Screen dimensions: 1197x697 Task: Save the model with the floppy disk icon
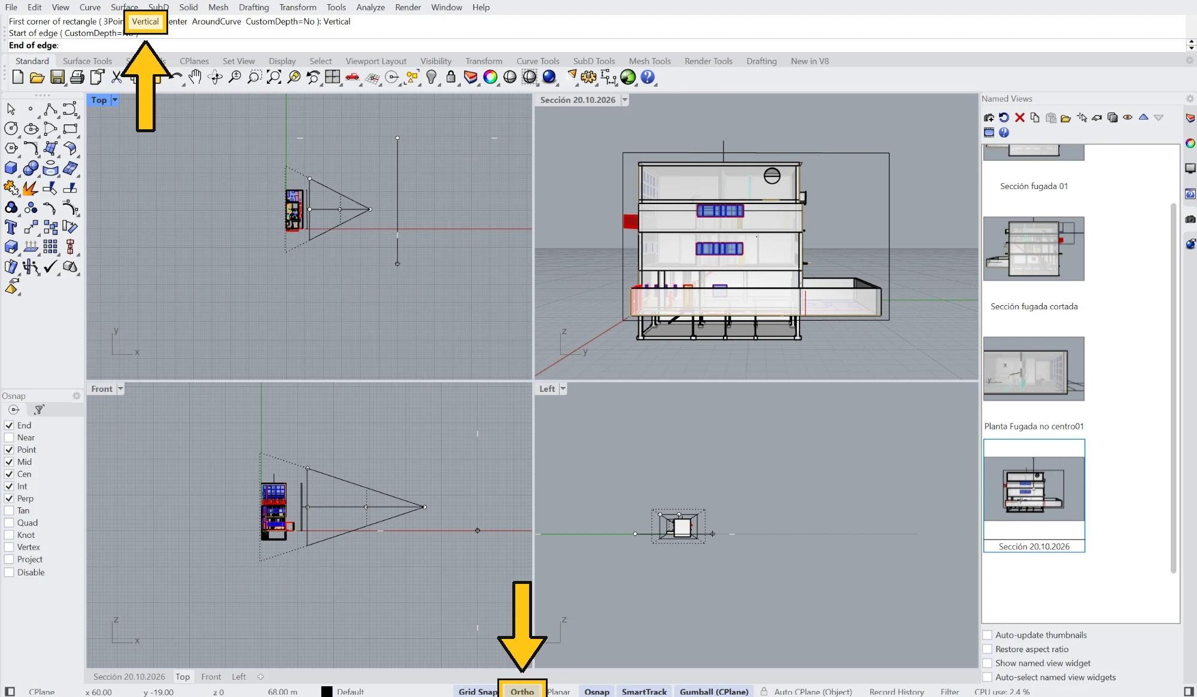click(57, 77)
